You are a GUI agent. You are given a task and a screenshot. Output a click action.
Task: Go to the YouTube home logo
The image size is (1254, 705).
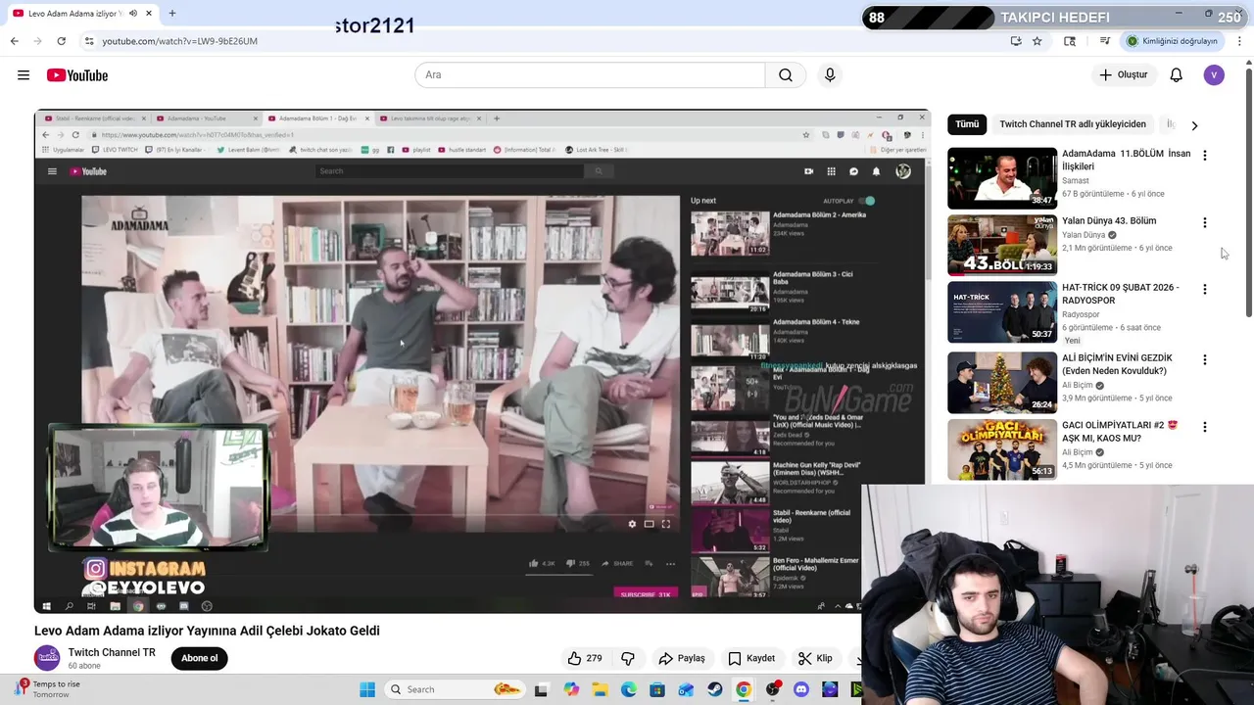(77, 75)
